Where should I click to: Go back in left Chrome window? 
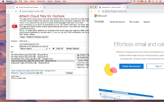point(8,11)
